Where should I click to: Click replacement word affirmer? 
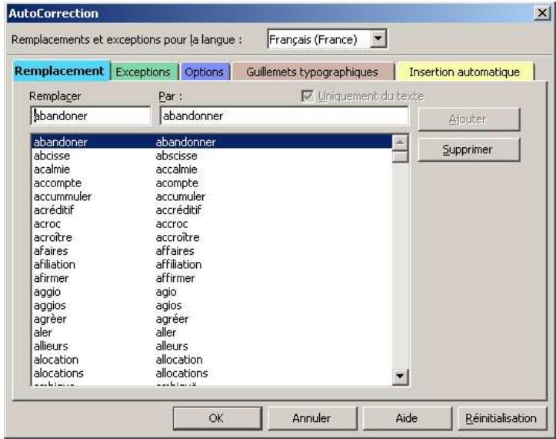[x=175, y=278]
